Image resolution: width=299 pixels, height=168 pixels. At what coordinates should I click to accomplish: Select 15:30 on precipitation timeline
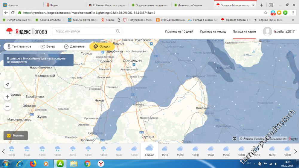coord(196,151)
